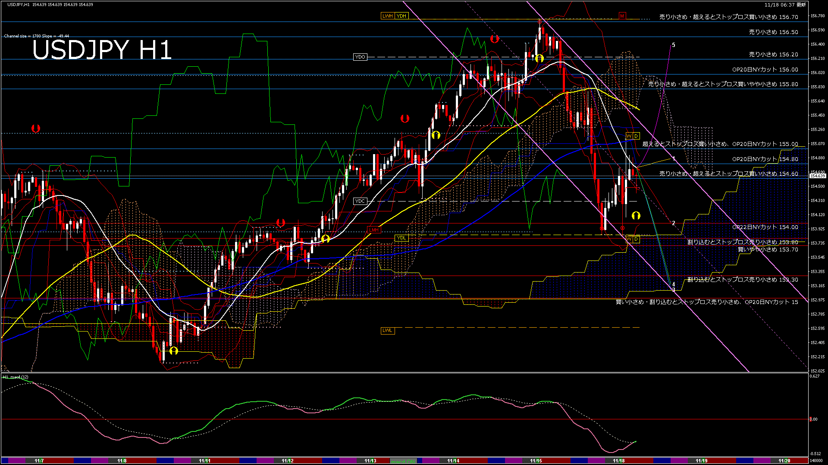
Task: Click the USDJPY,H1 OHLC header text
Action: click(x=50, y=4)
